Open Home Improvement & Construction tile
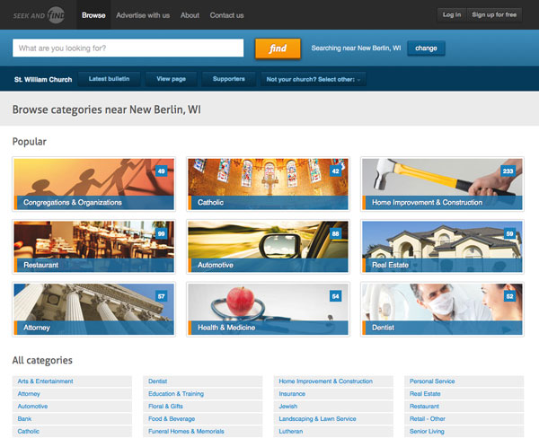This screenshot has height=438, width=539. tap(442, 184)
